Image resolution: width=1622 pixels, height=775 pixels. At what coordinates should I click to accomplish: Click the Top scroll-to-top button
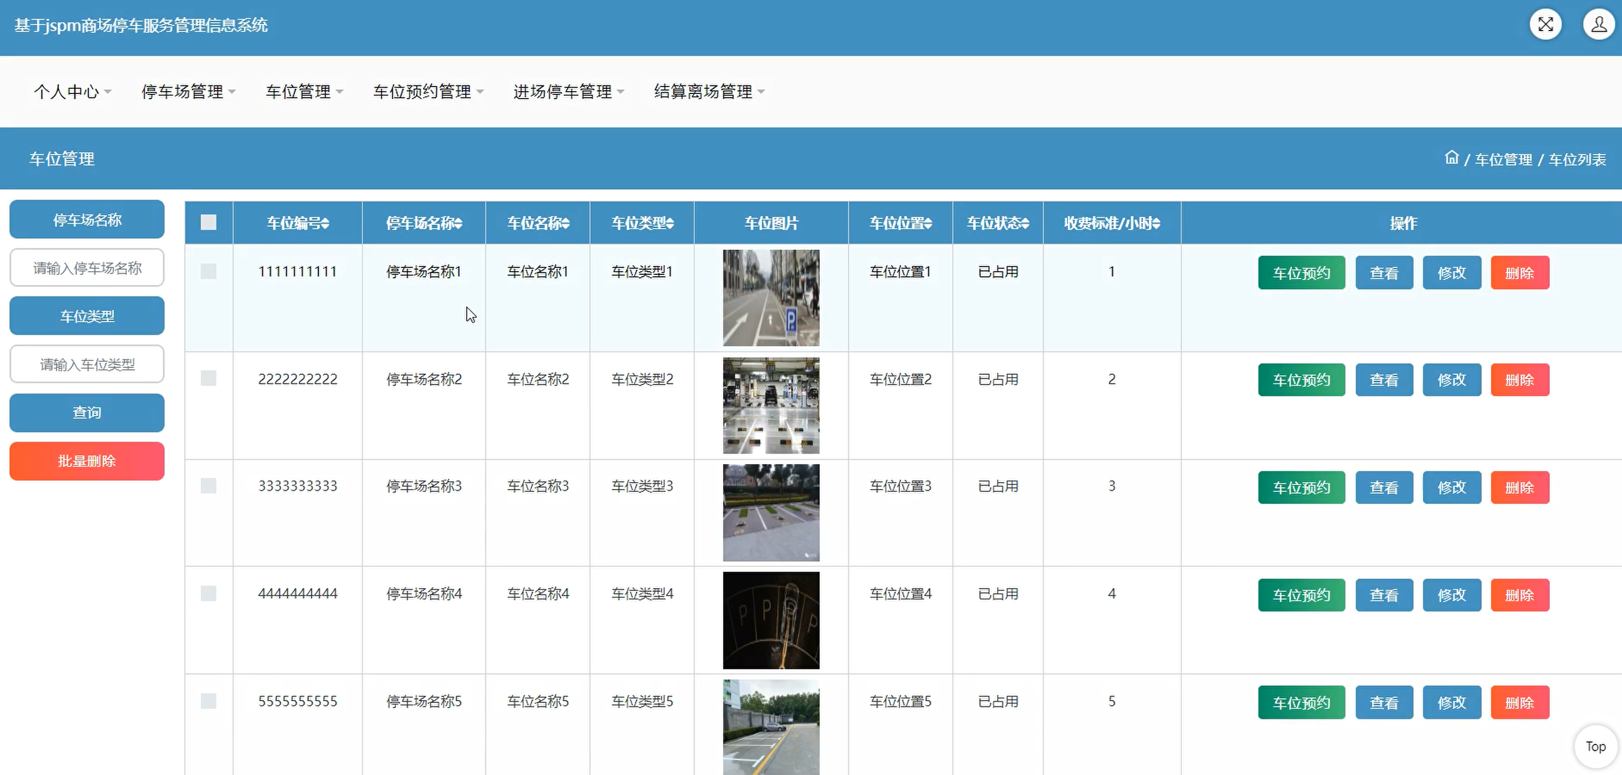[1595, 747]
